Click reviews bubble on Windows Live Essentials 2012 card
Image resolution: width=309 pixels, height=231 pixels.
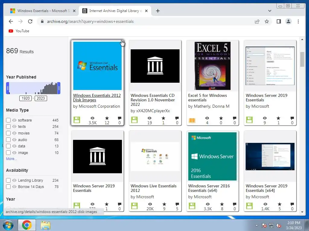click(177, 204)
